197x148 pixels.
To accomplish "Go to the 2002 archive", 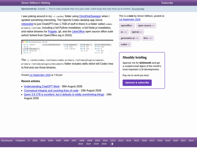I will (35, 141).
